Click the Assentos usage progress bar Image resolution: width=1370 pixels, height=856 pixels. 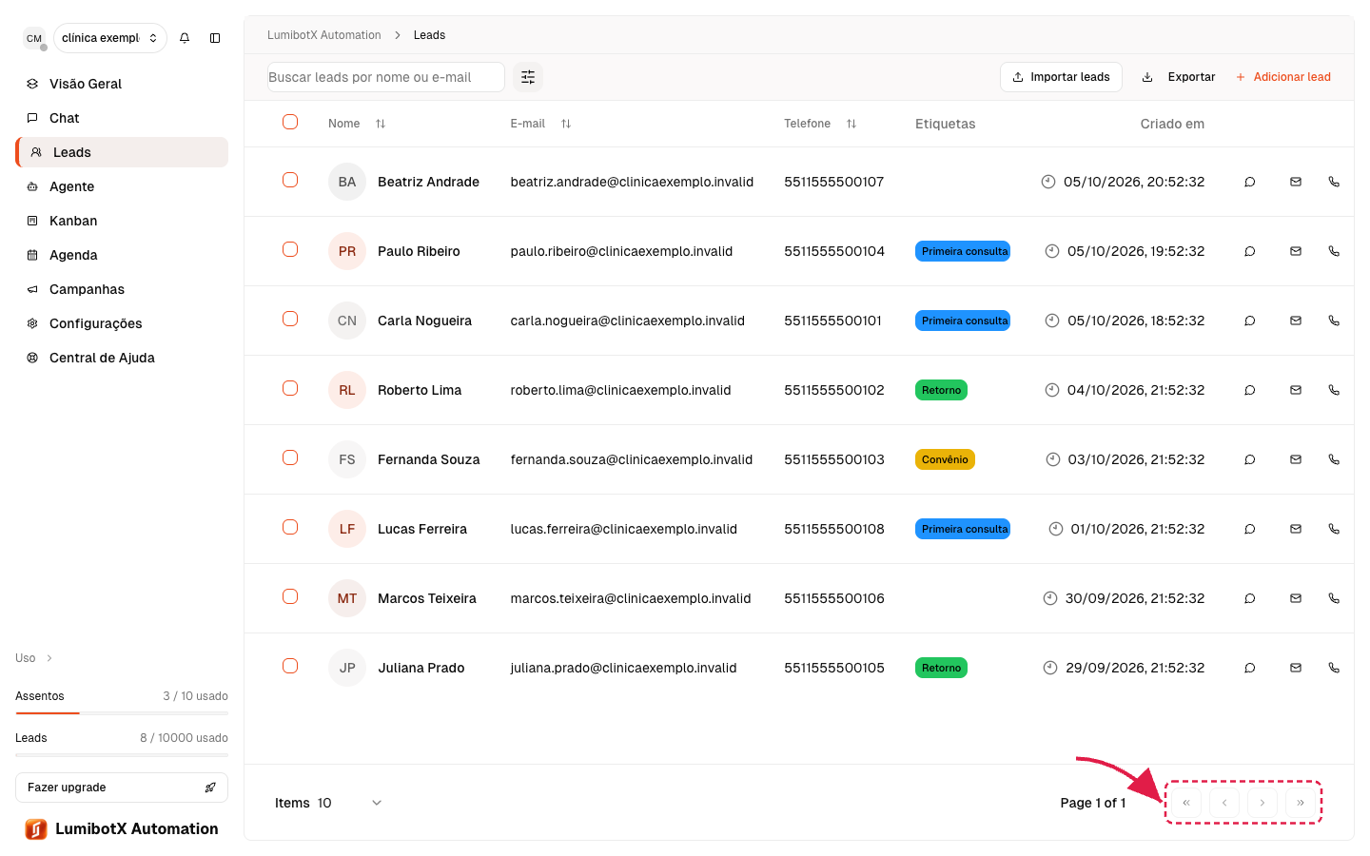pyautogui.click(x=122, y=712)
